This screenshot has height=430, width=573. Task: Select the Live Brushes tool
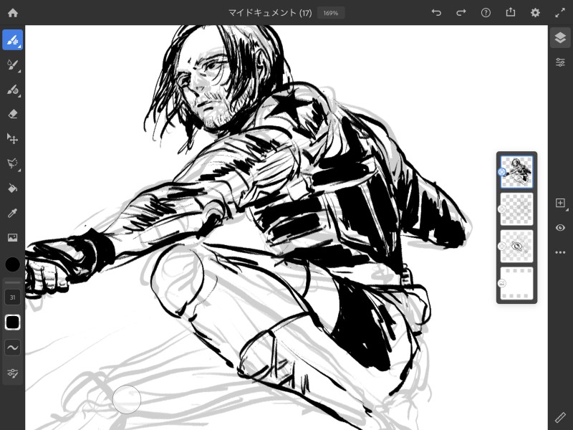pos(12,65)
